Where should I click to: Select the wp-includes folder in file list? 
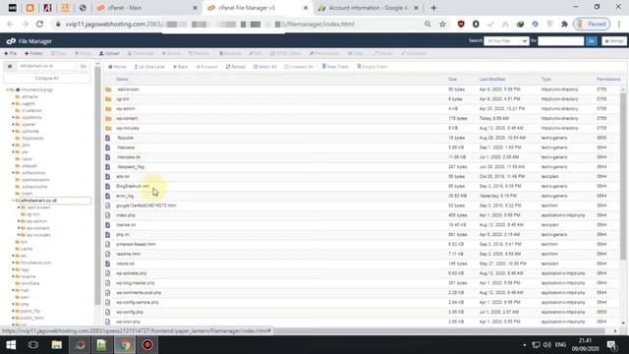[363, 128]
